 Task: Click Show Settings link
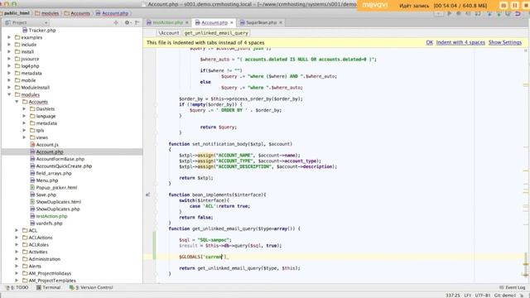[505, 42]
